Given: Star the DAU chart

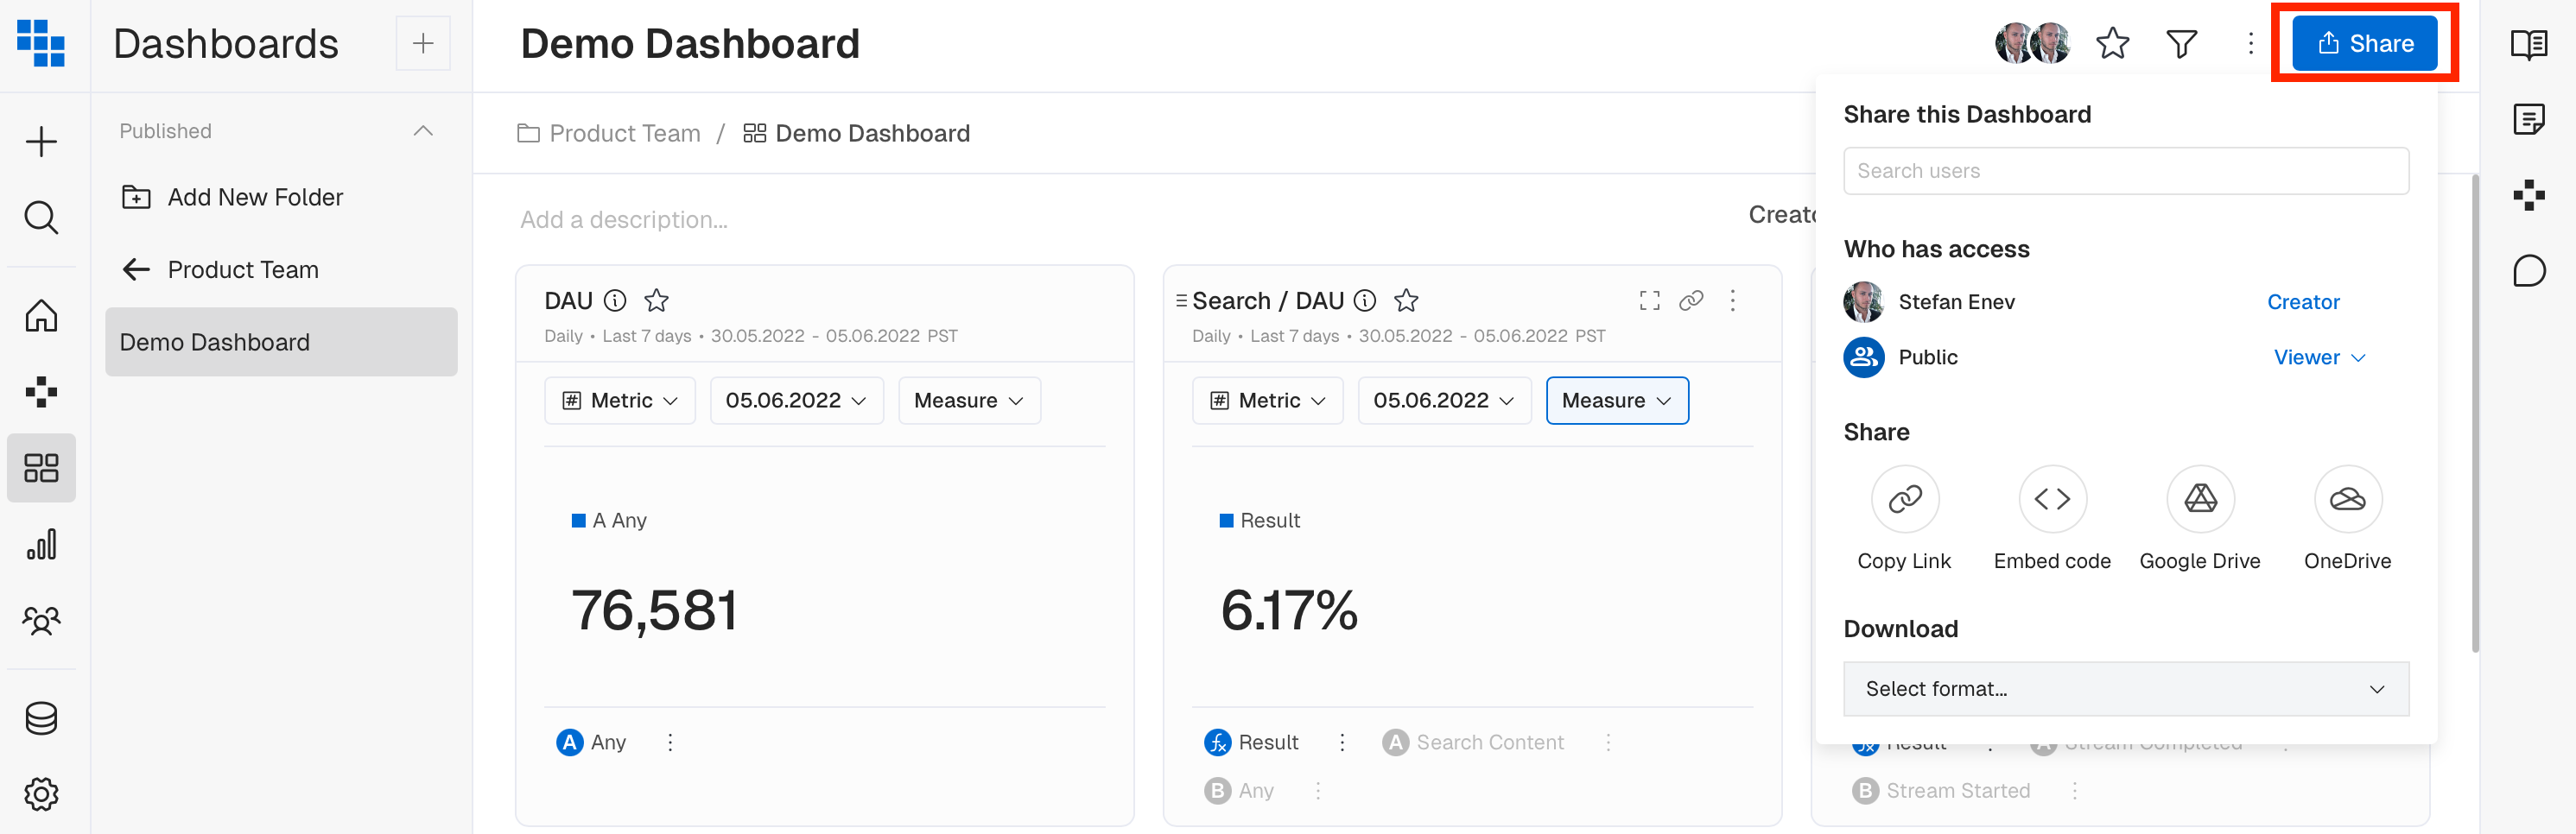Looking at the screenshot, I should pyautogui.click(x=656, y=300).
